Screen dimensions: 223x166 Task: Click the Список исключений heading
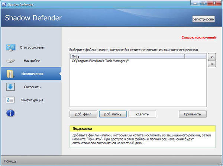(198, 37)
